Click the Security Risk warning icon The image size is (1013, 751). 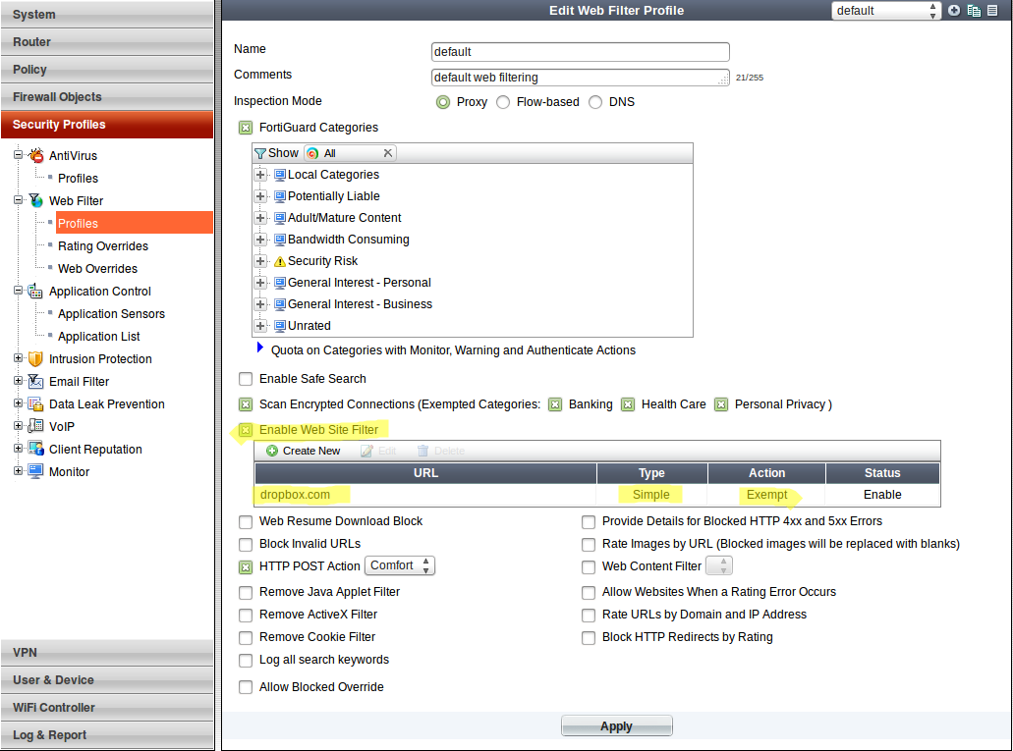pyautogui.click(x=279, y=261)
